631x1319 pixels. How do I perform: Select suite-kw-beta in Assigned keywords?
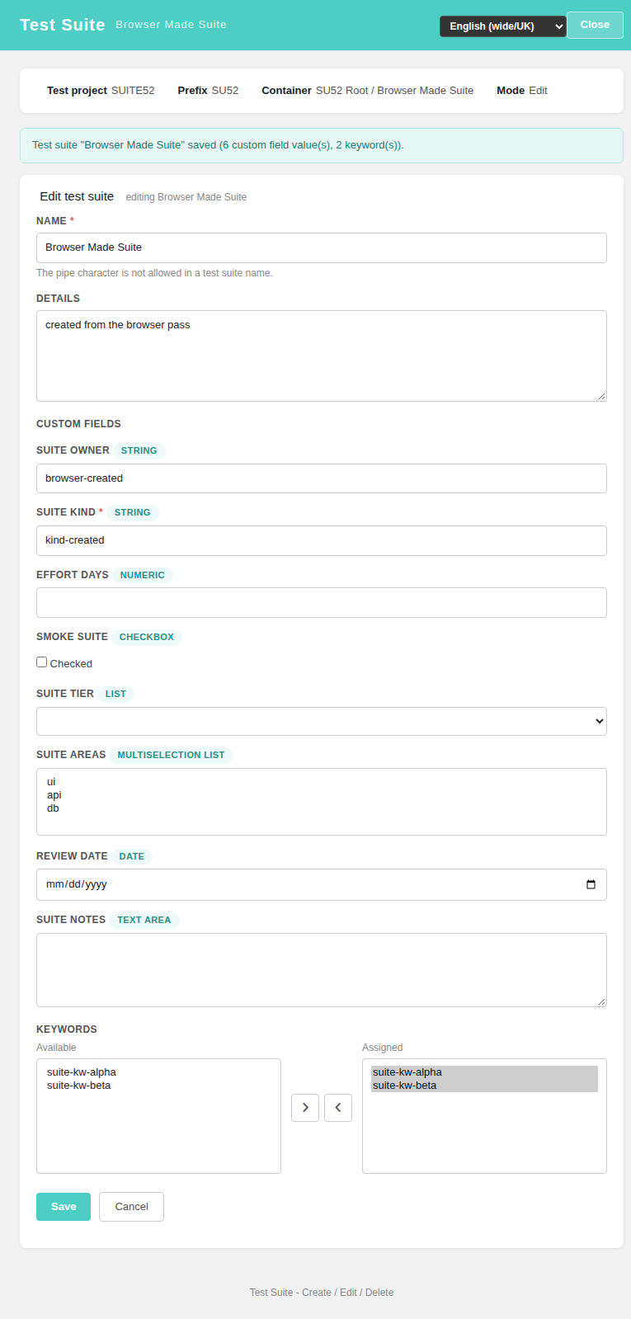pos(484,1086)
